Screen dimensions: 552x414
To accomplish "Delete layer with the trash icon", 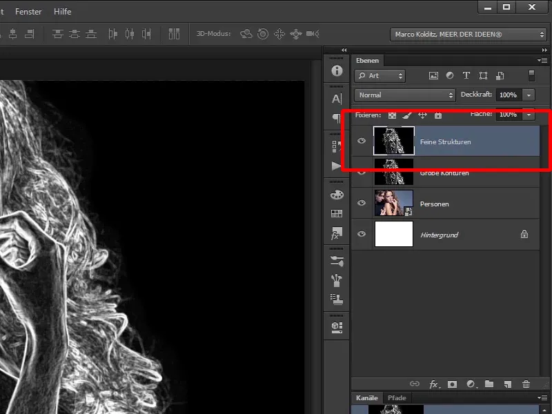I will [526, 384].
